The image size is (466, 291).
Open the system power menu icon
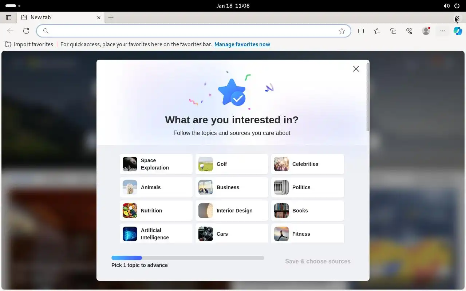457,6
